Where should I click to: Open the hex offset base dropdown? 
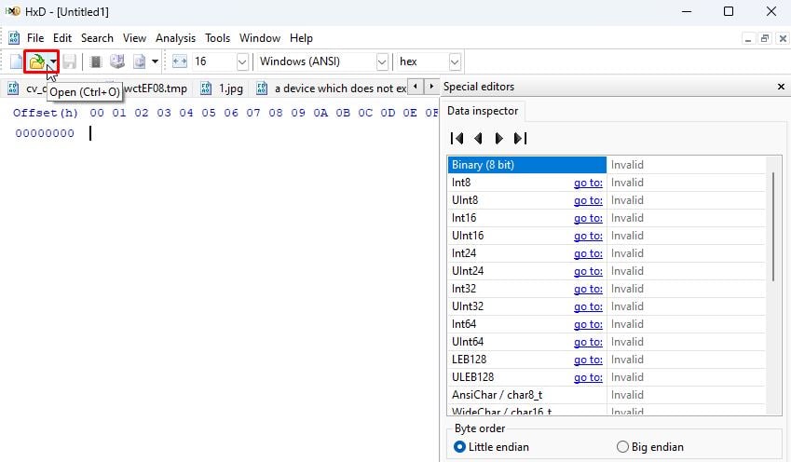click(455, 62)
